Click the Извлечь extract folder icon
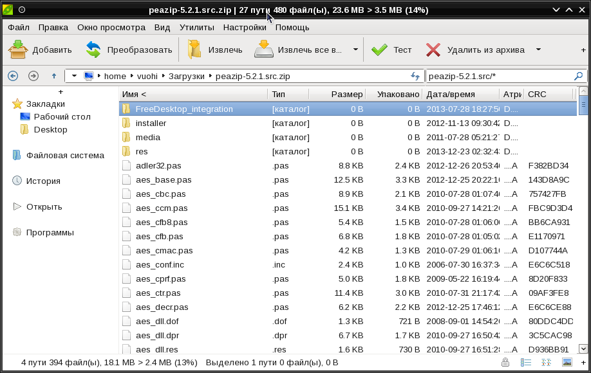 pyautogui.click(x=194, y=50)
